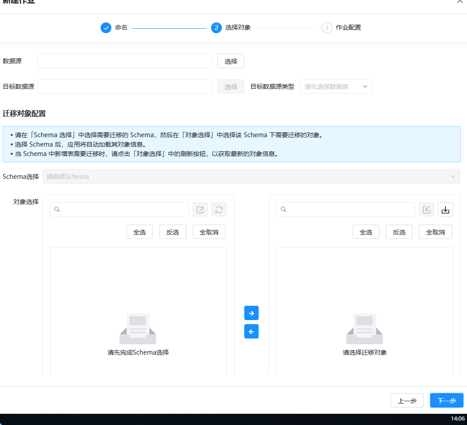Click step 3 作业配置

coord(341,28)
